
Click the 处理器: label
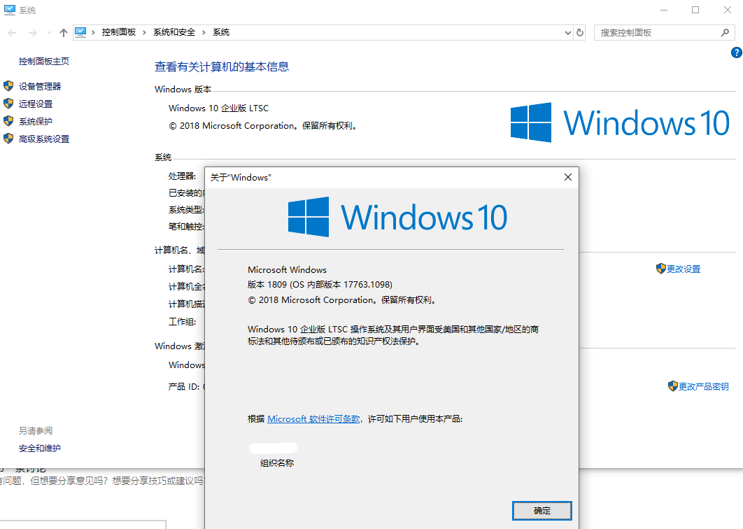point(182,176)
